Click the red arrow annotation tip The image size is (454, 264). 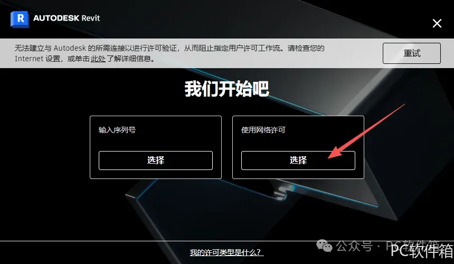(329, 157)
